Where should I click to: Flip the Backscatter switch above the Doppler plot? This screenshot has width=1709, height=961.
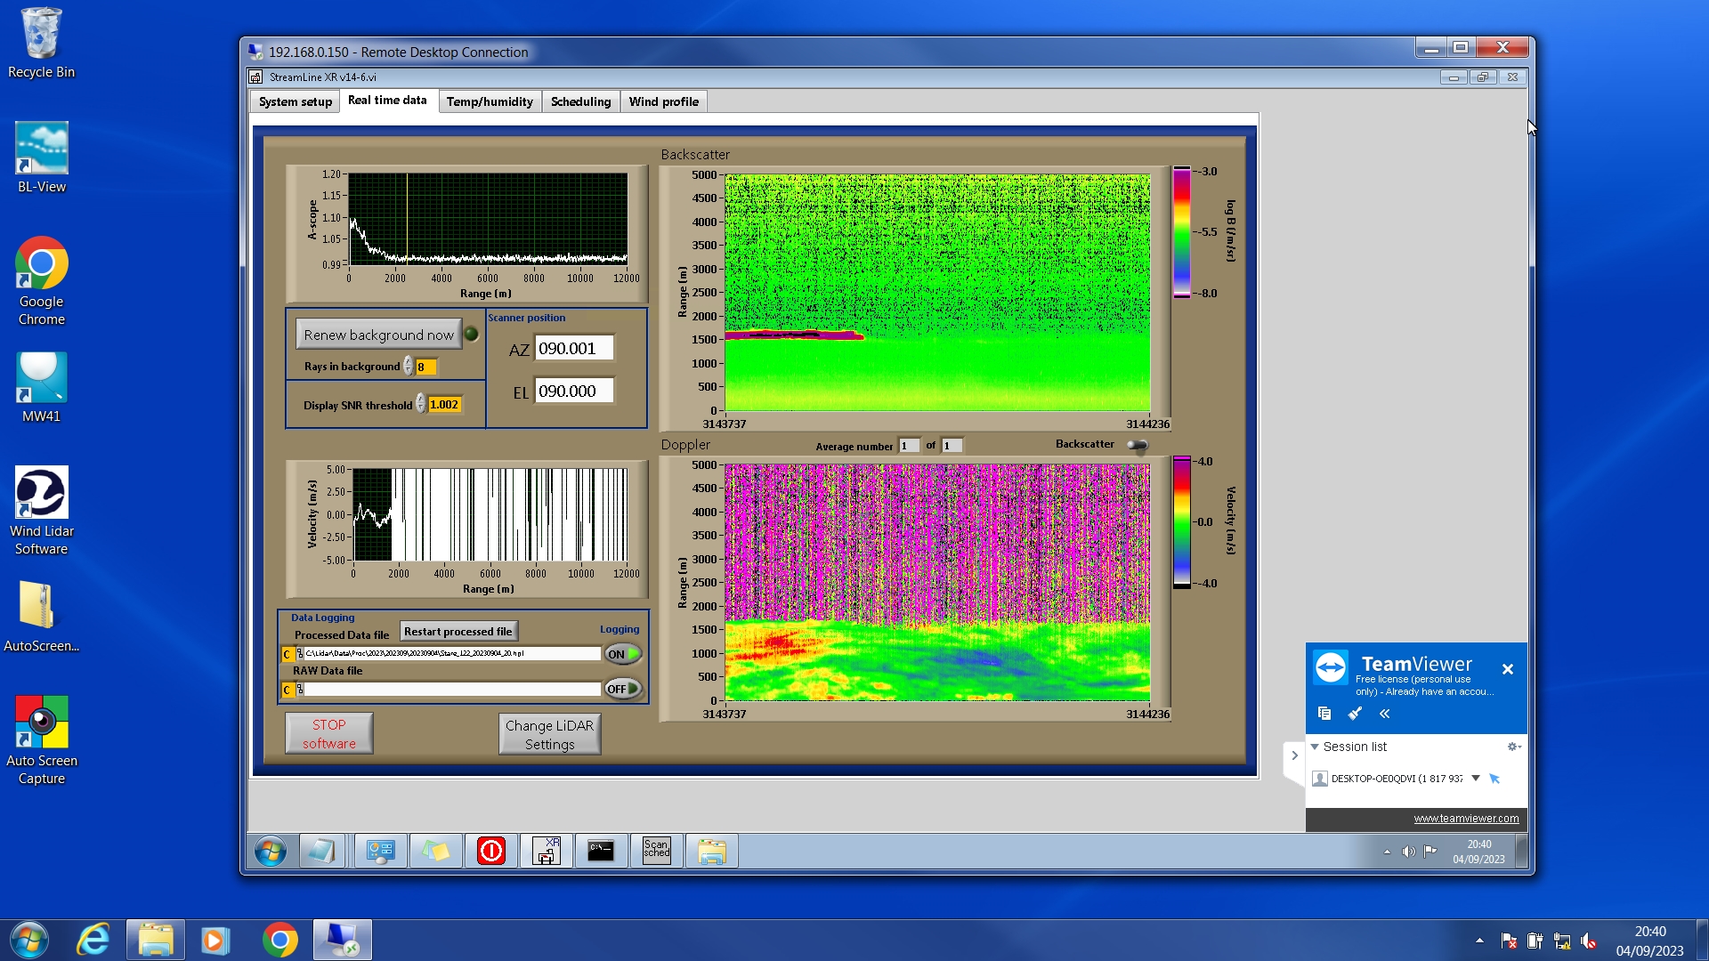tap(1138, 445)
